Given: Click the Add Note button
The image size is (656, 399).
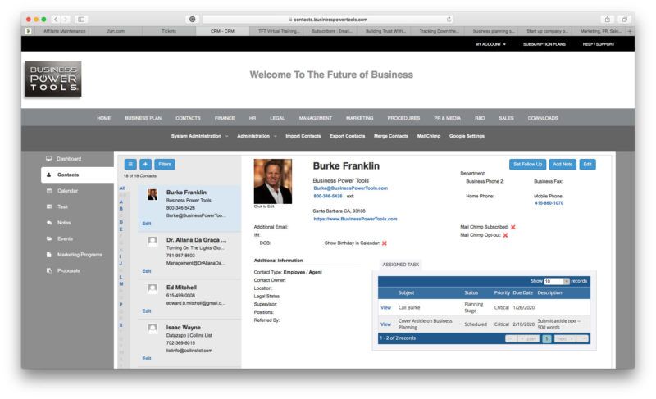Looking at the screenshot, I should pyautogui.click(x=562, y=165).
